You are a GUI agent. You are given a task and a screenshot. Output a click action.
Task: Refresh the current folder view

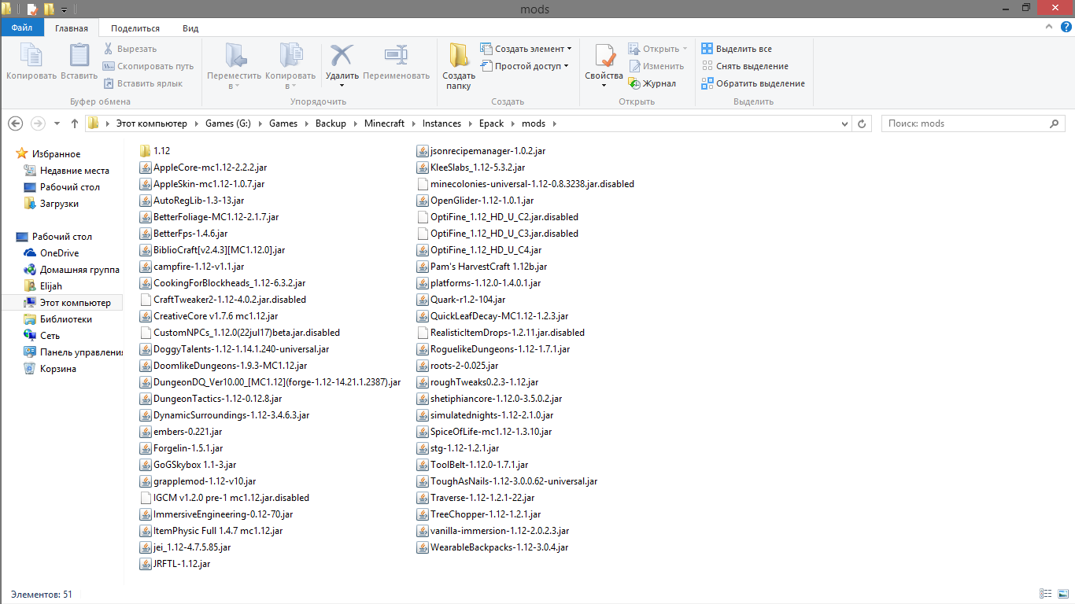[x=862, y=123]
